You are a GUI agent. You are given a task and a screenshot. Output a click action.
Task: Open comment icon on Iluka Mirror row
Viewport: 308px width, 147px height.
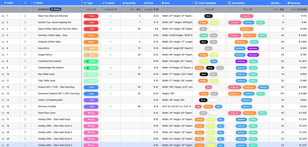25,48
